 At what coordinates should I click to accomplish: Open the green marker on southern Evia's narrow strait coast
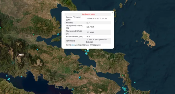tap(122, 75)
